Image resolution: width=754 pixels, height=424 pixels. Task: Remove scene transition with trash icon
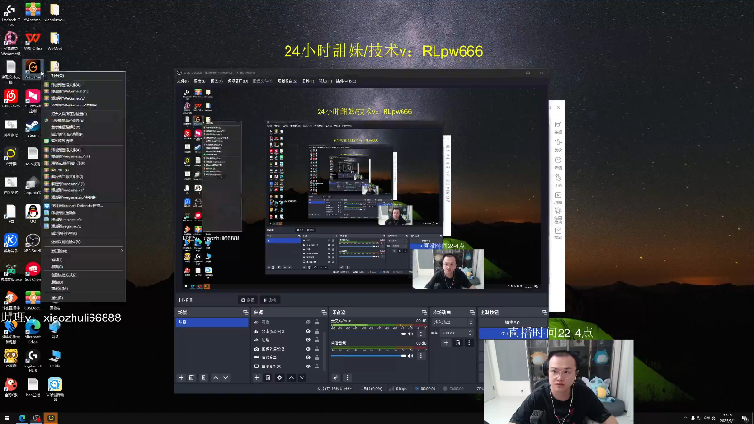click(x=458, y=343)
